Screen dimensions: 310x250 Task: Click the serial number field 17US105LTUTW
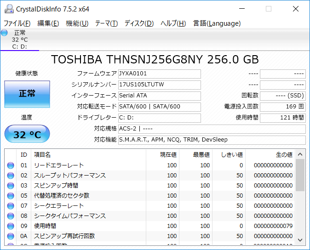click(160, 85)
